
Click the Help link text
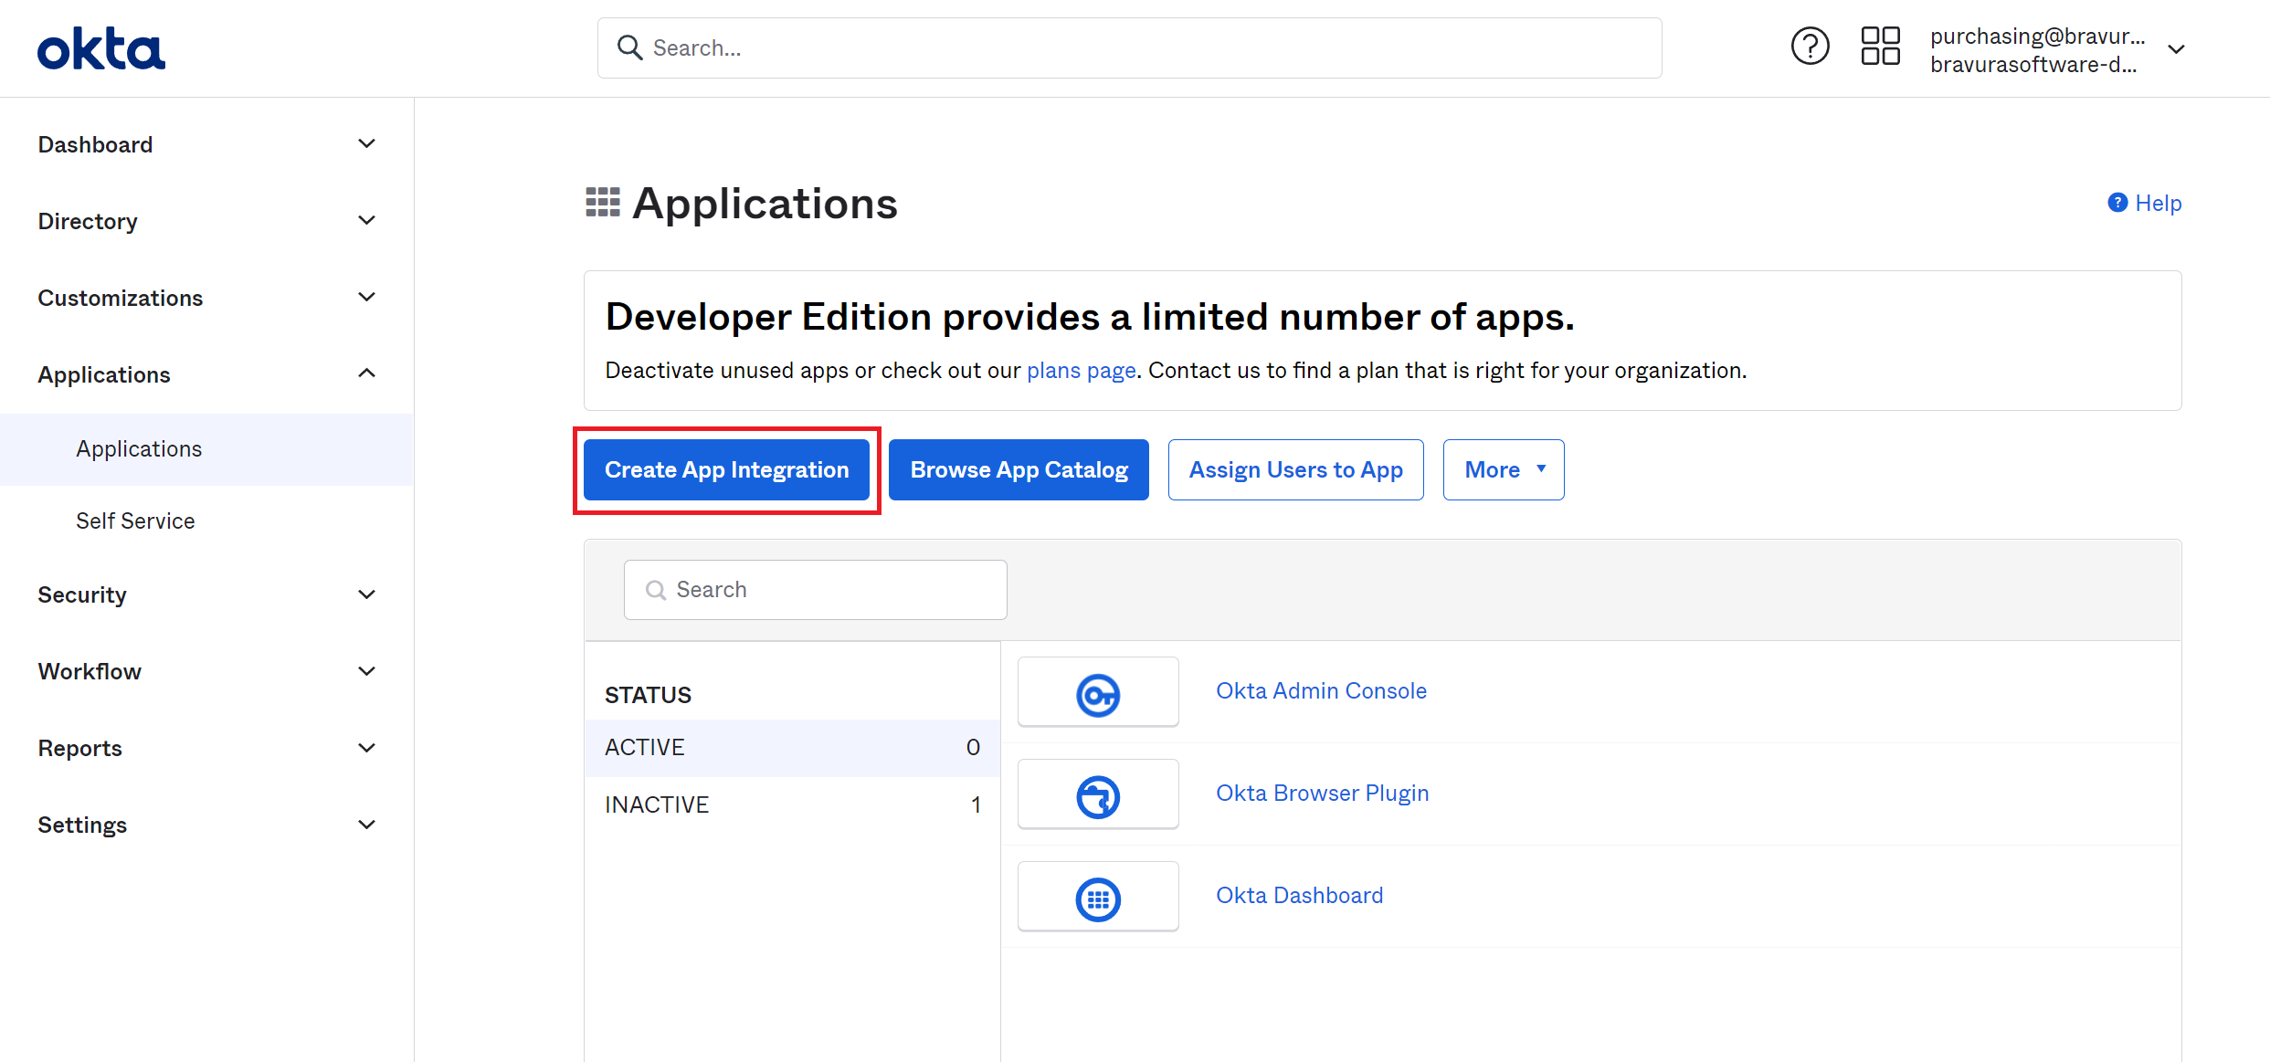[x=2159, y=203]
